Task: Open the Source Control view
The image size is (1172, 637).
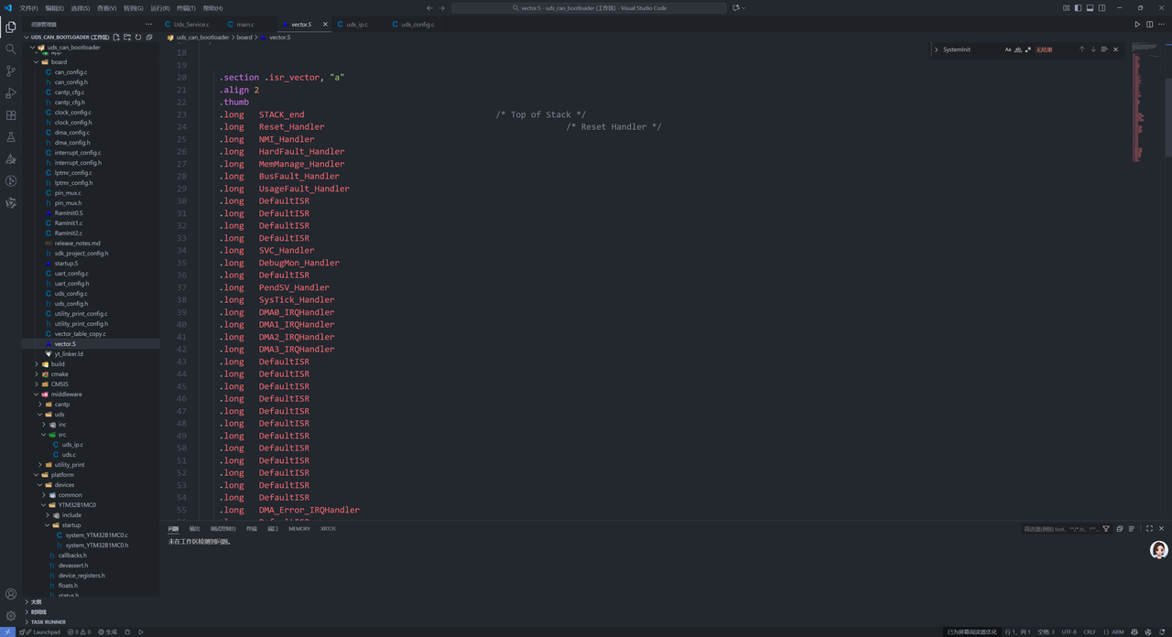Action: coord(11,70)
